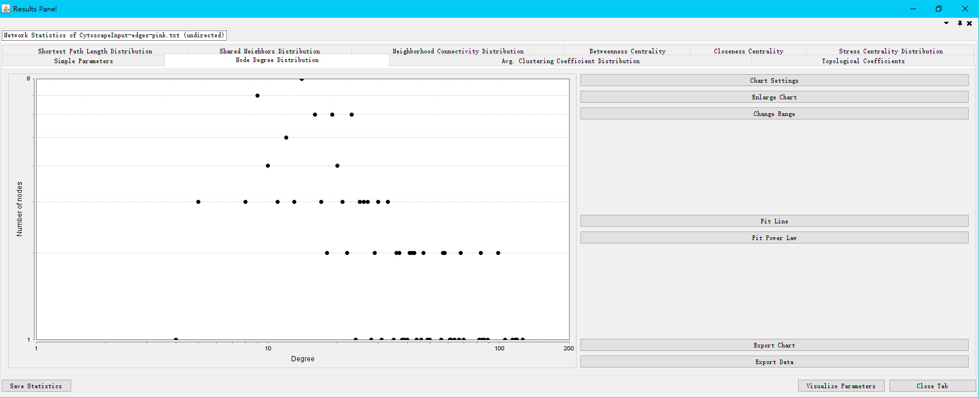The height and width of the screenshot is (398, 979).
Task: Pin the Results Panel with the pin icon
Action: pyautogui.click(x=959, y=24)
